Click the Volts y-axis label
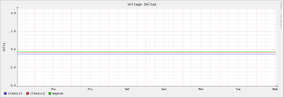 (4, 47)
